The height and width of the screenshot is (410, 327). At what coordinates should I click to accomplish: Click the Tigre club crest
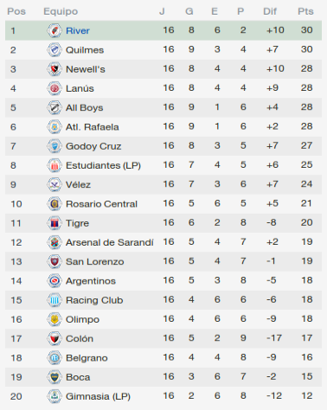(54, 223)
